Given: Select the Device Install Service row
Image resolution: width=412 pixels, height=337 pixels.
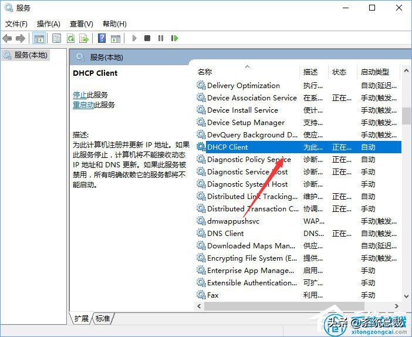Looking at the screenshot, I should [299, 110].
